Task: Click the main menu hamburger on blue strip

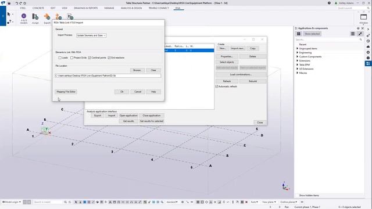Action: [3, 16]
